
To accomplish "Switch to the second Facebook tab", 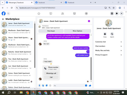I will tap(49, 3).
